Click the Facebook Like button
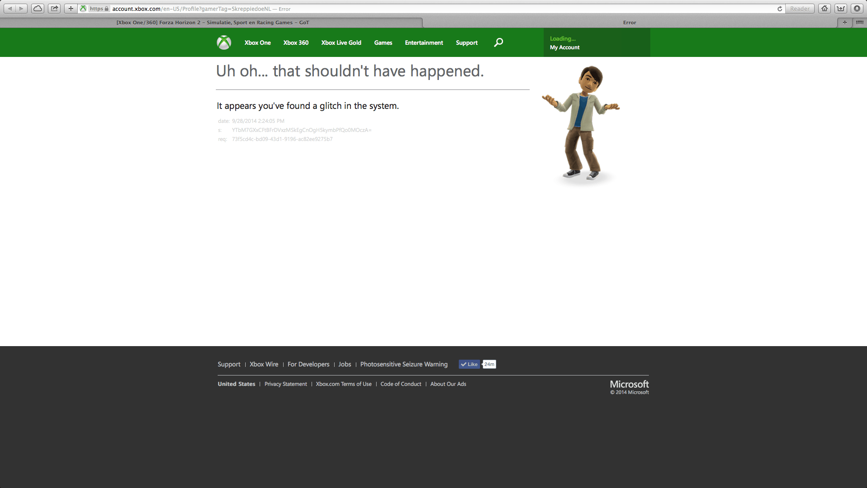The height and width of the screenshot is (488, 867). 469,364
